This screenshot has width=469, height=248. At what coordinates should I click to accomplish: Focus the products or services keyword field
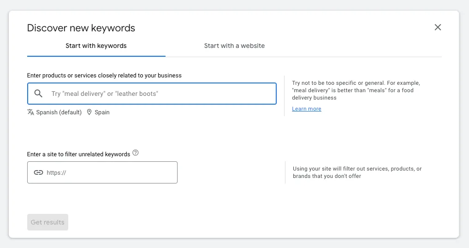pos(152,94)
